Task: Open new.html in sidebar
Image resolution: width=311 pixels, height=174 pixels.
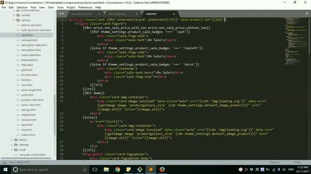Action: pos(27,85)
